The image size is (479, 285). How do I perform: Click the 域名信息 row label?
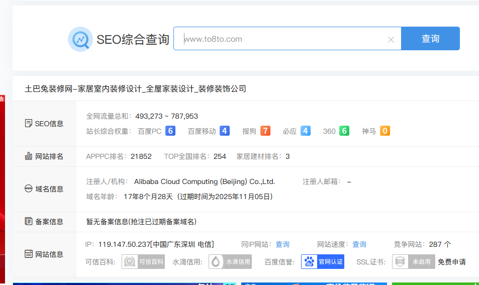point(49,189)
